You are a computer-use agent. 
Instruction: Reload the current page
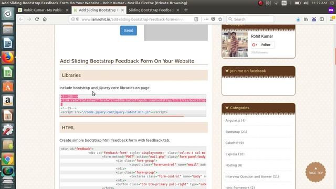point(37,19)
